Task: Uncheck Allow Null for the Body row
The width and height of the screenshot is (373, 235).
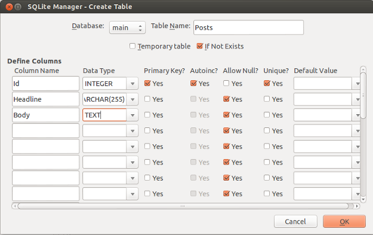Action: coord(226,114)
